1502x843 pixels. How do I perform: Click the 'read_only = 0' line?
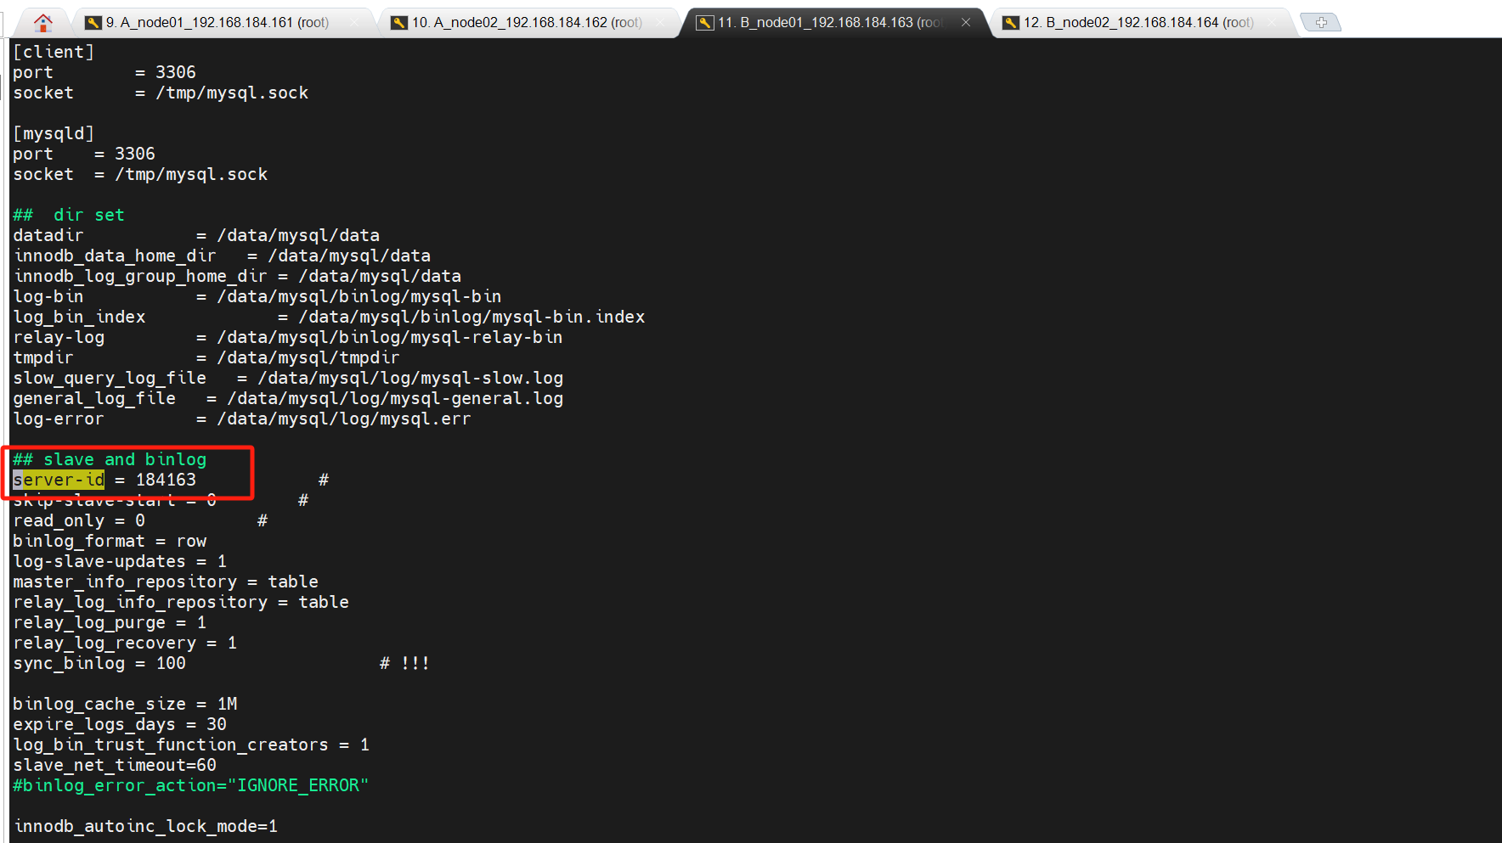coord(79,520)
